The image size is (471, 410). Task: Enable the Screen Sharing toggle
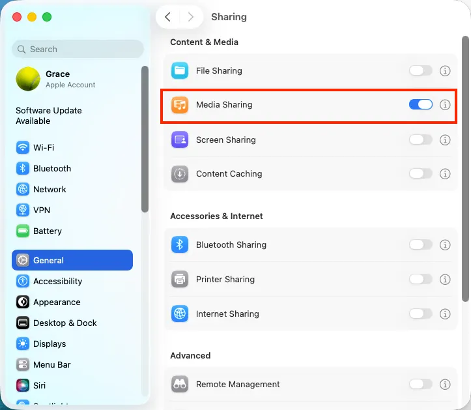(421, 139)
